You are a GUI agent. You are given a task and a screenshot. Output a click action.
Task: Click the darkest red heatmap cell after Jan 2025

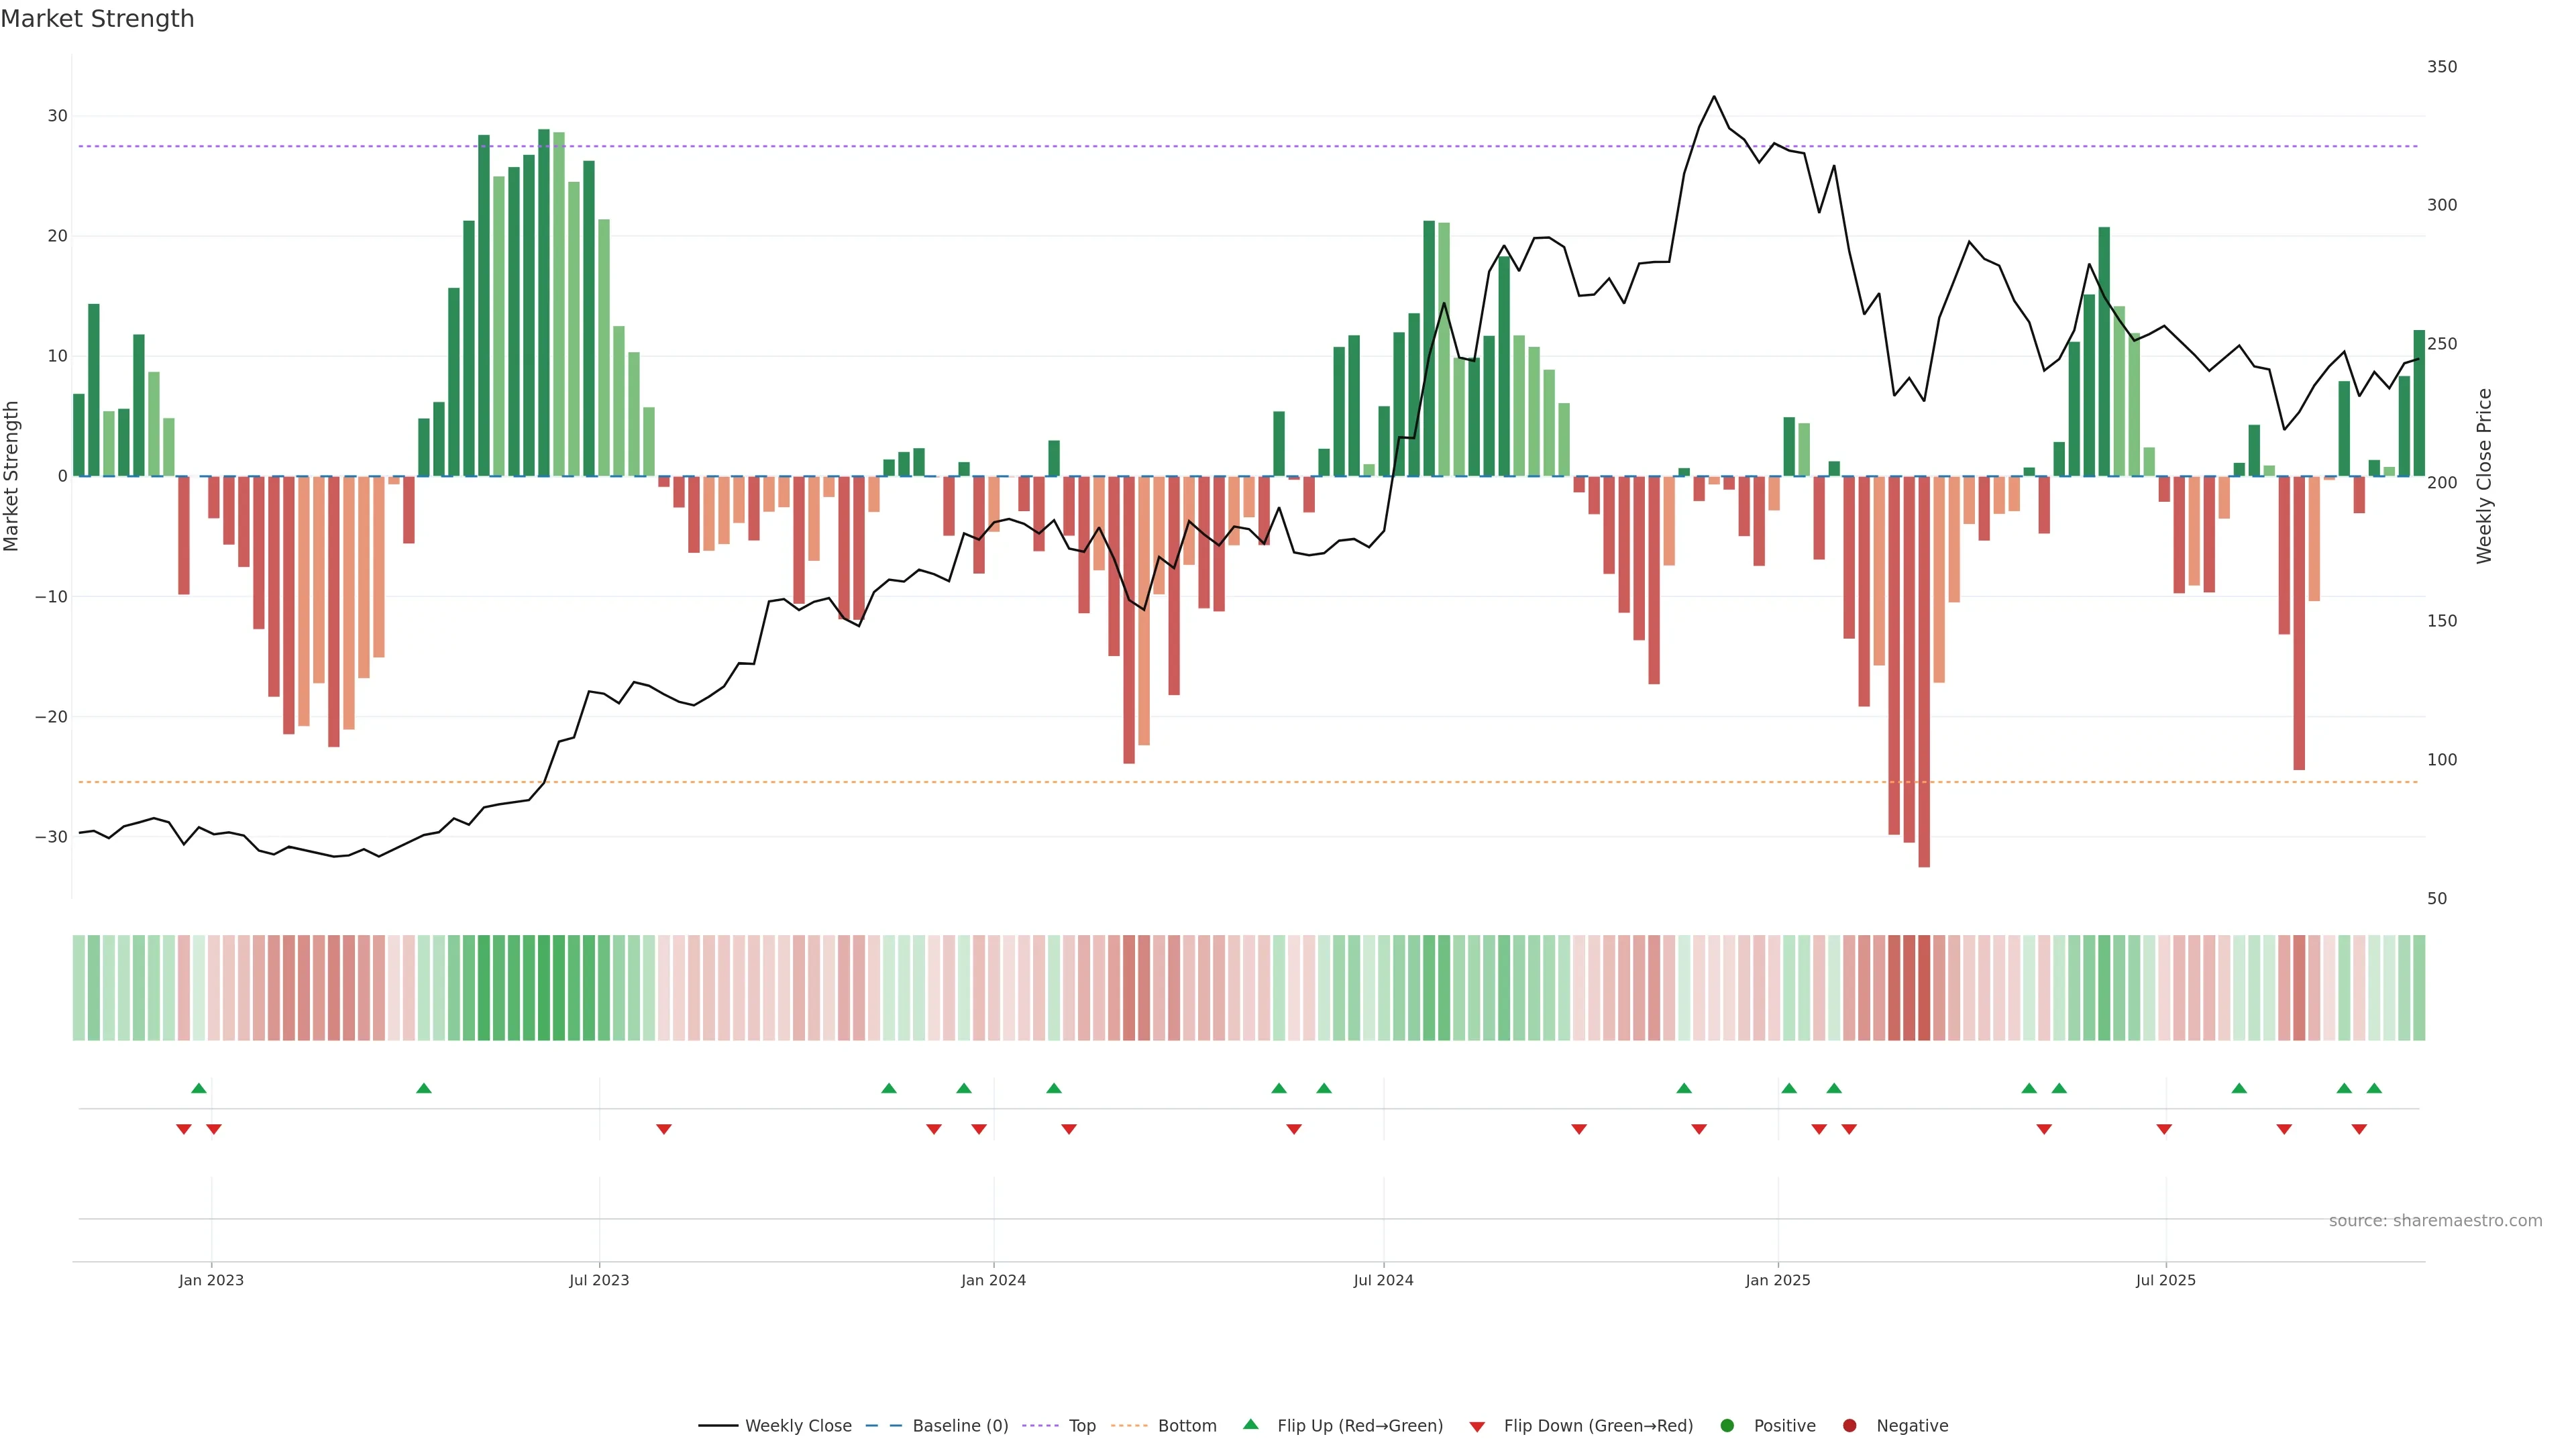1924,987
